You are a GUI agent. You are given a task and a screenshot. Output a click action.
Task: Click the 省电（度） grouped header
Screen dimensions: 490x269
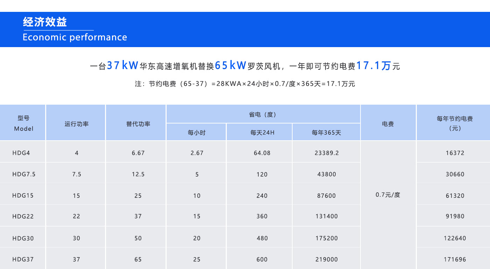[x=263, y=114]
